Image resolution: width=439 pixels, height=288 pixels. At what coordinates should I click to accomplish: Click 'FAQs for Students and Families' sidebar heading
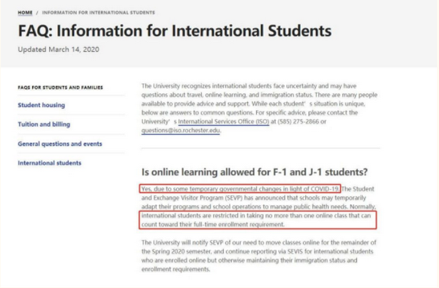coord(61,87)
